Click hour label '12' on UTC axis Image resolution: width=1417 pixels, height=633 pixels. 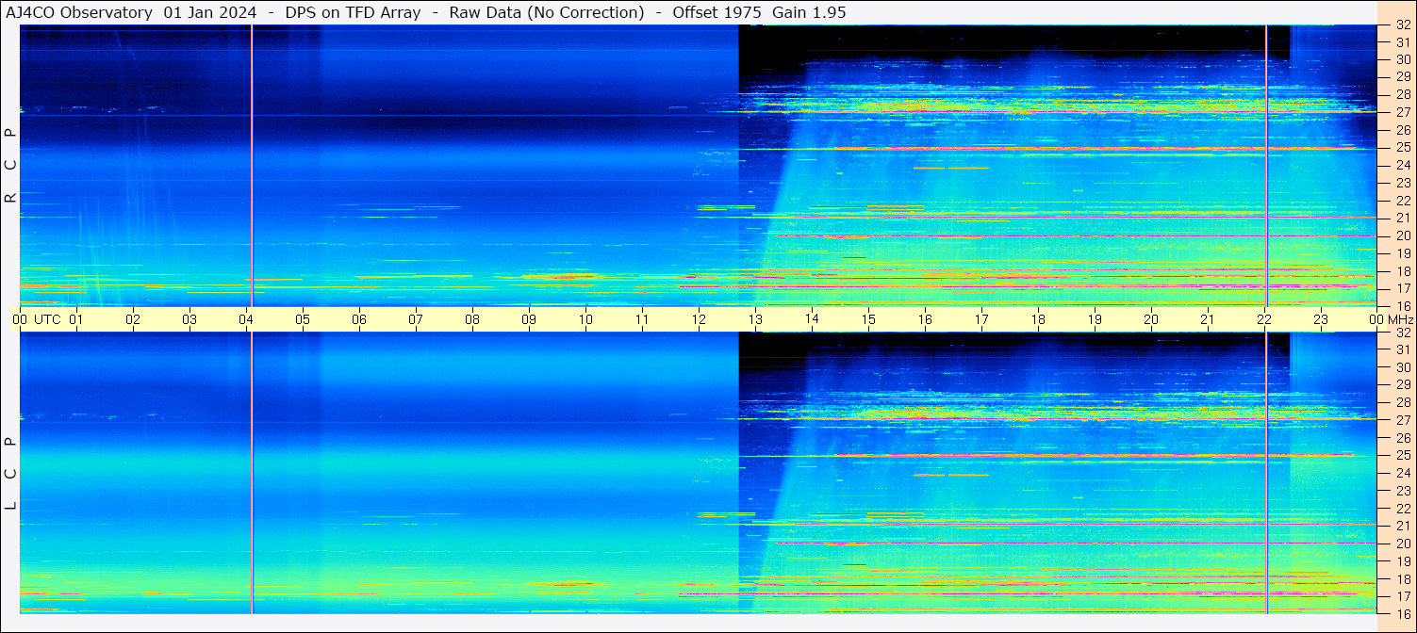click(699, 319)
